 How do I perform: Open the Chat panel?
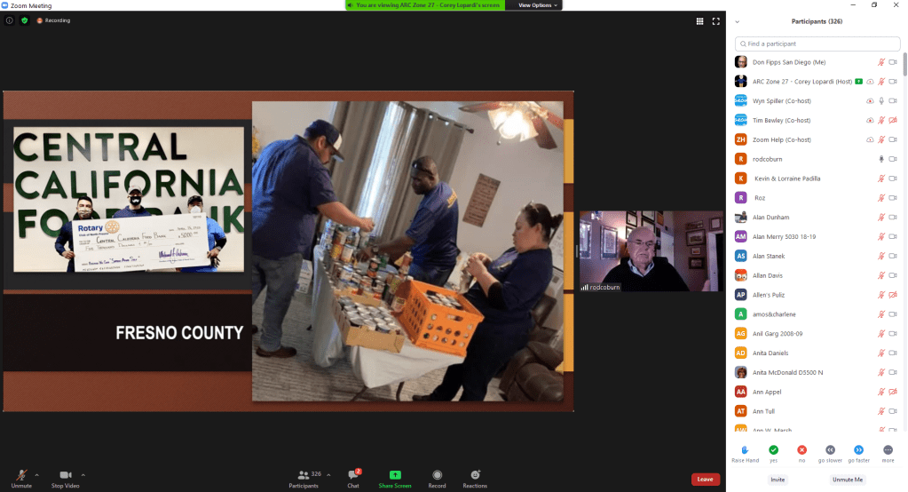(352, 476)
